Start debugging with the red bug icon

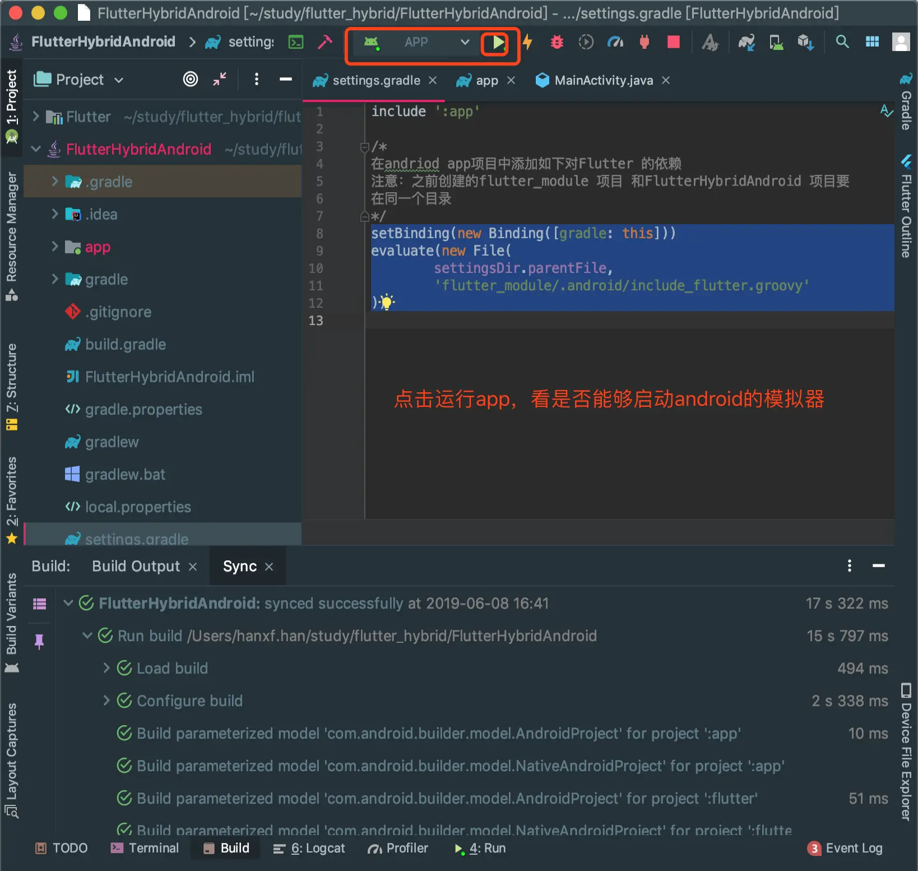coord(557,42)
